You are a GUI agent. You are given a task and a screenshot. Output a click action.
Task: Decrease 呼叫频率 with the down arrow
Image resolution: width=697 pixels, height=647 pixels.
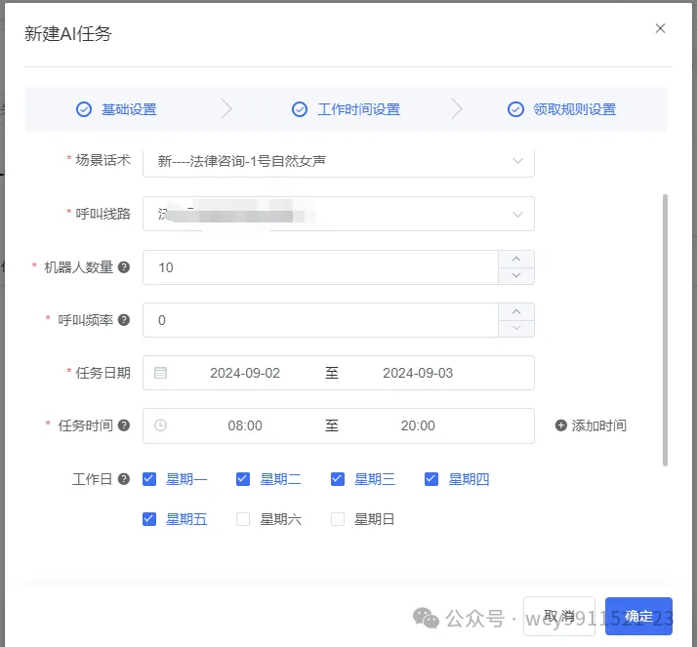[516, 329]
